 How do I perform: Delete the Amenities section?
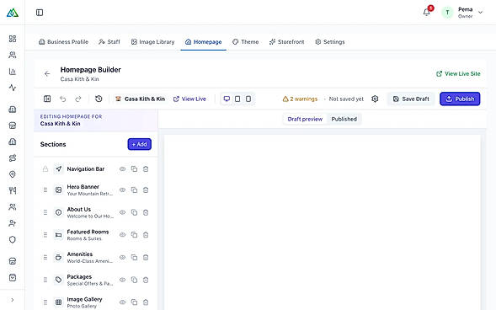point(146,258)
